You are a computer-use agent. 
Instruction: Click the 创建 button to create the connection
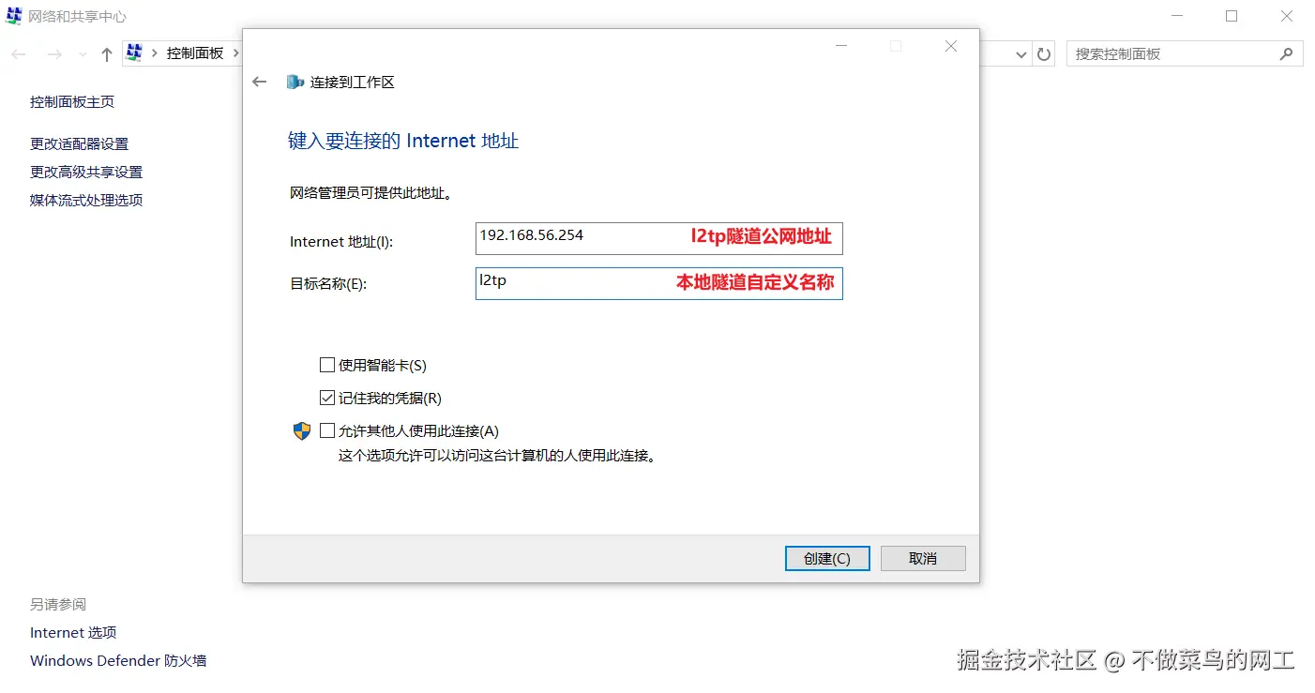(826, 558)
